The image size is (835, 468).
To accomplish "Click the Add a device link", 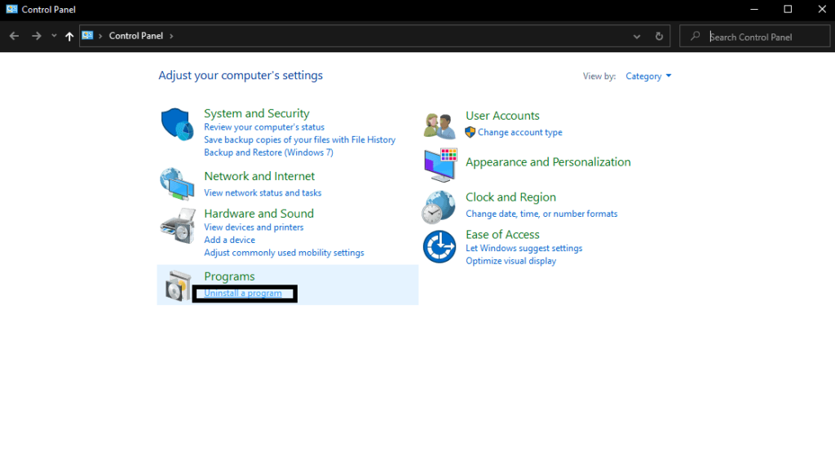I will (x=229, y=241).
